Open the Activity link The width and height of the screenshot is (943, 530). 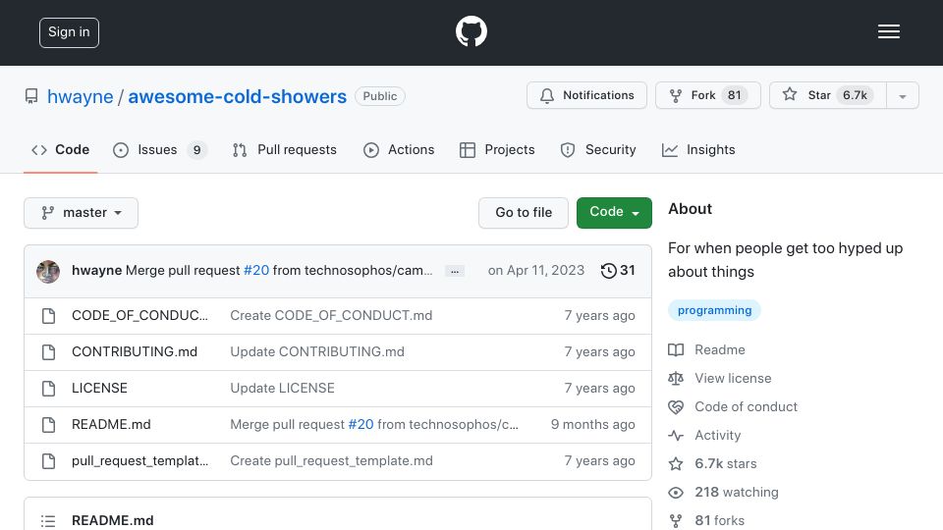point(705,435)
